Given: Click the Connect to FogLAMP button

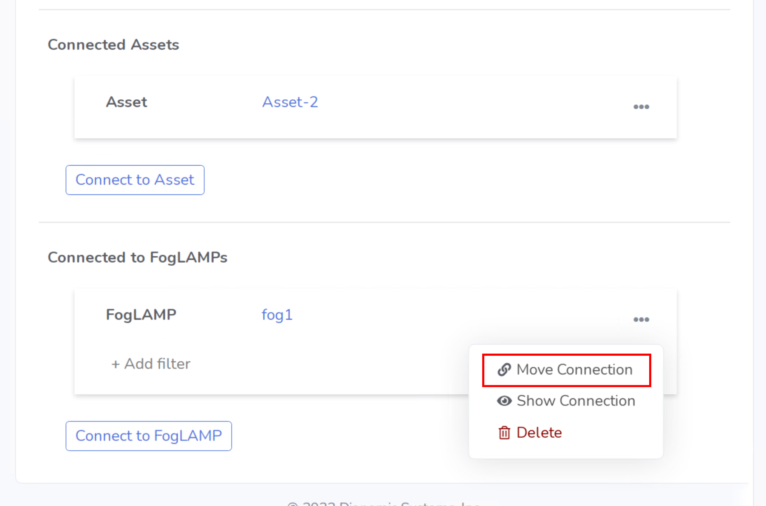Looking at the screenshot, I should pyautogui.click(x=149, y=436).
